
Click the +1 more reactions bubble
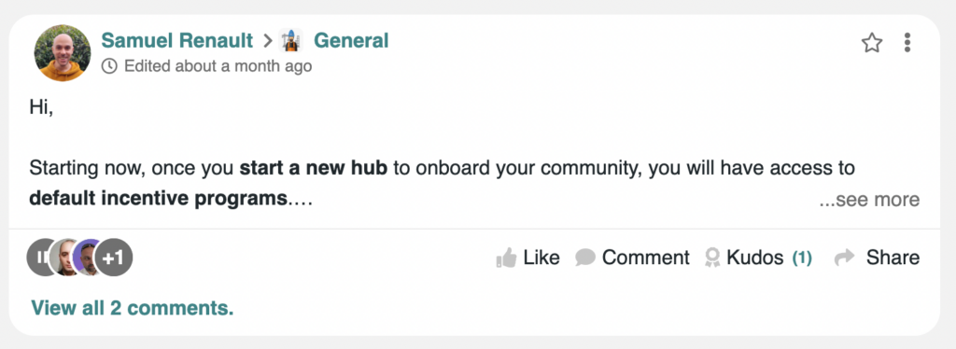114,258
